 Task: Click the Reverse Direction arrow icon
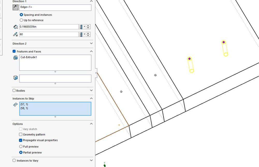click(x=16, y=7)
